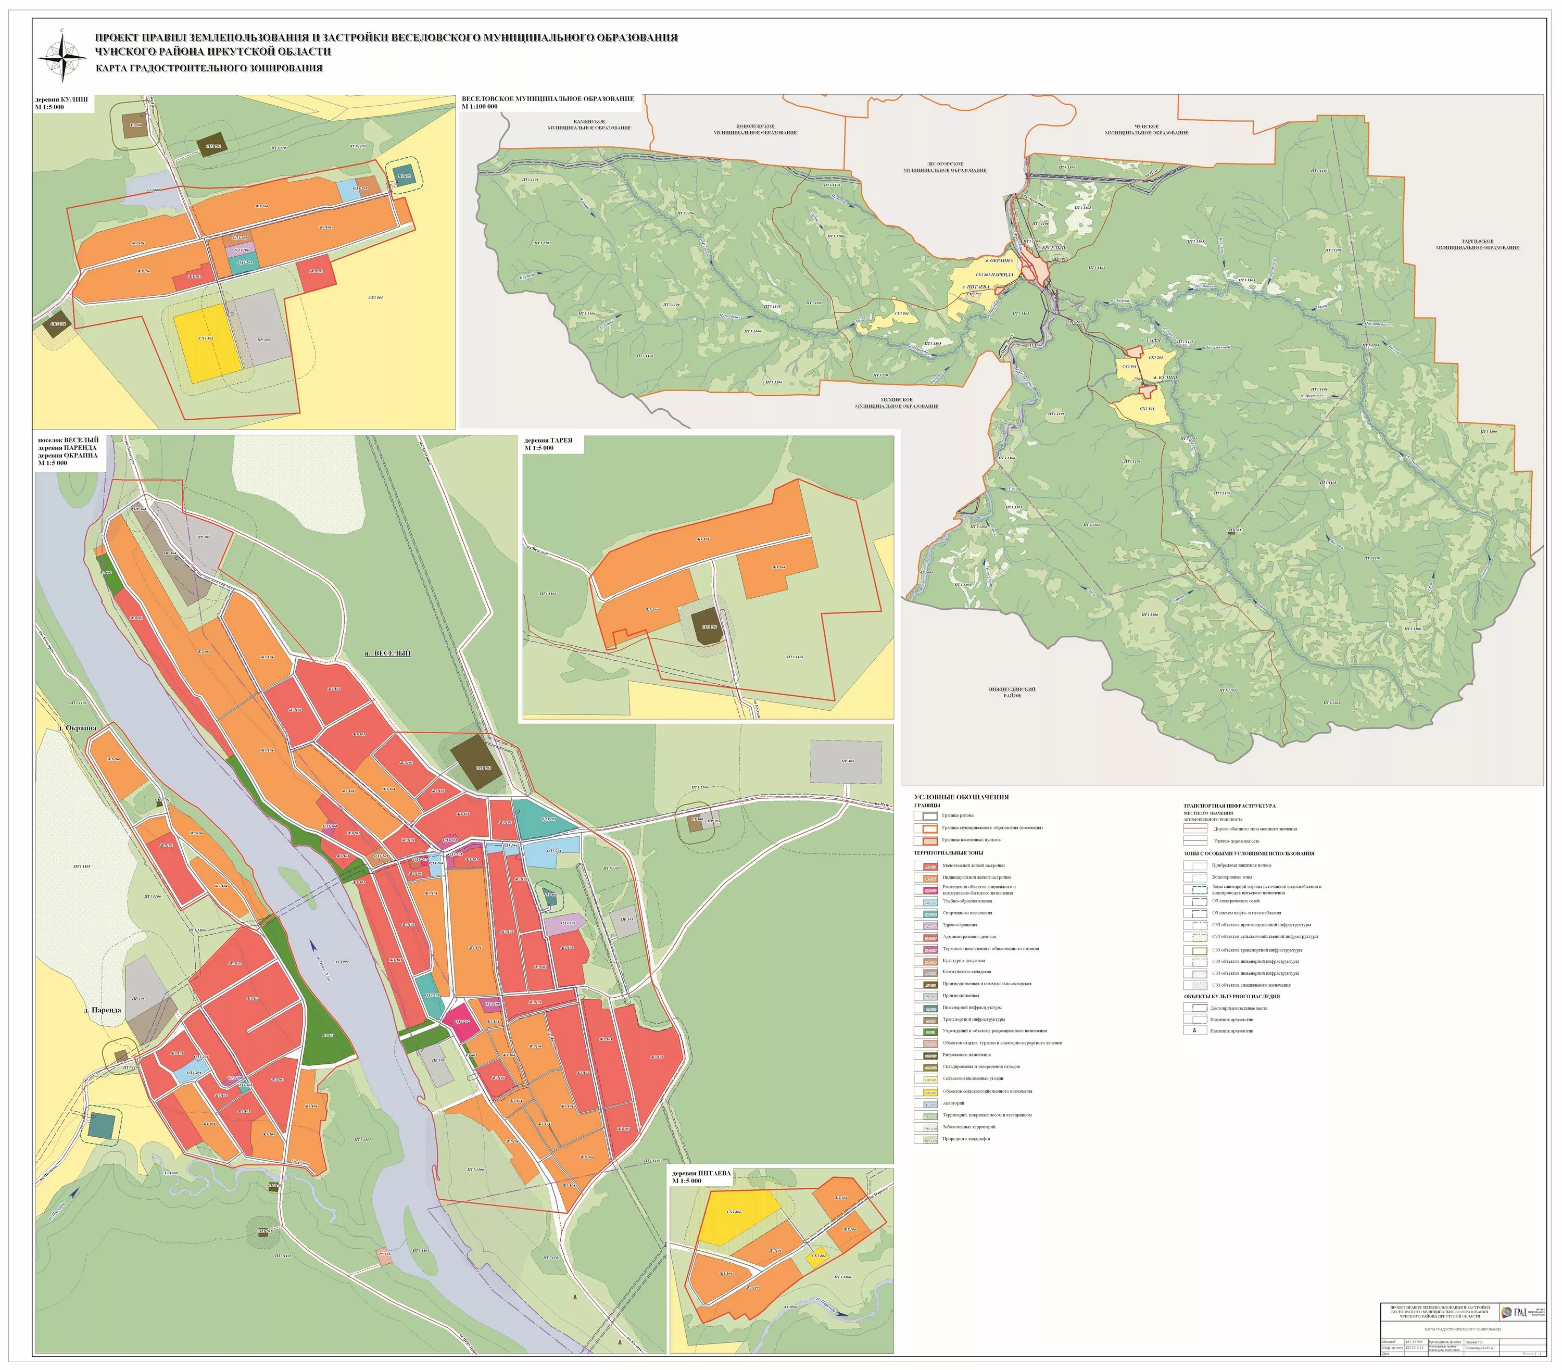Click the 'деревня КУЛИШ' inset map title
The image size is (1562, 1370).
point(61,99)
